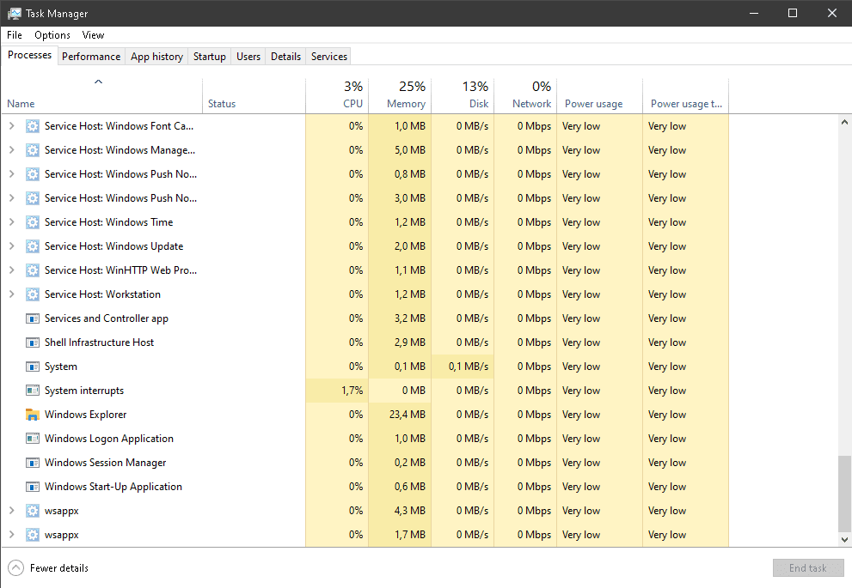
Task: Click the Windows Explorer folder icon
Action: coord(33,415)
